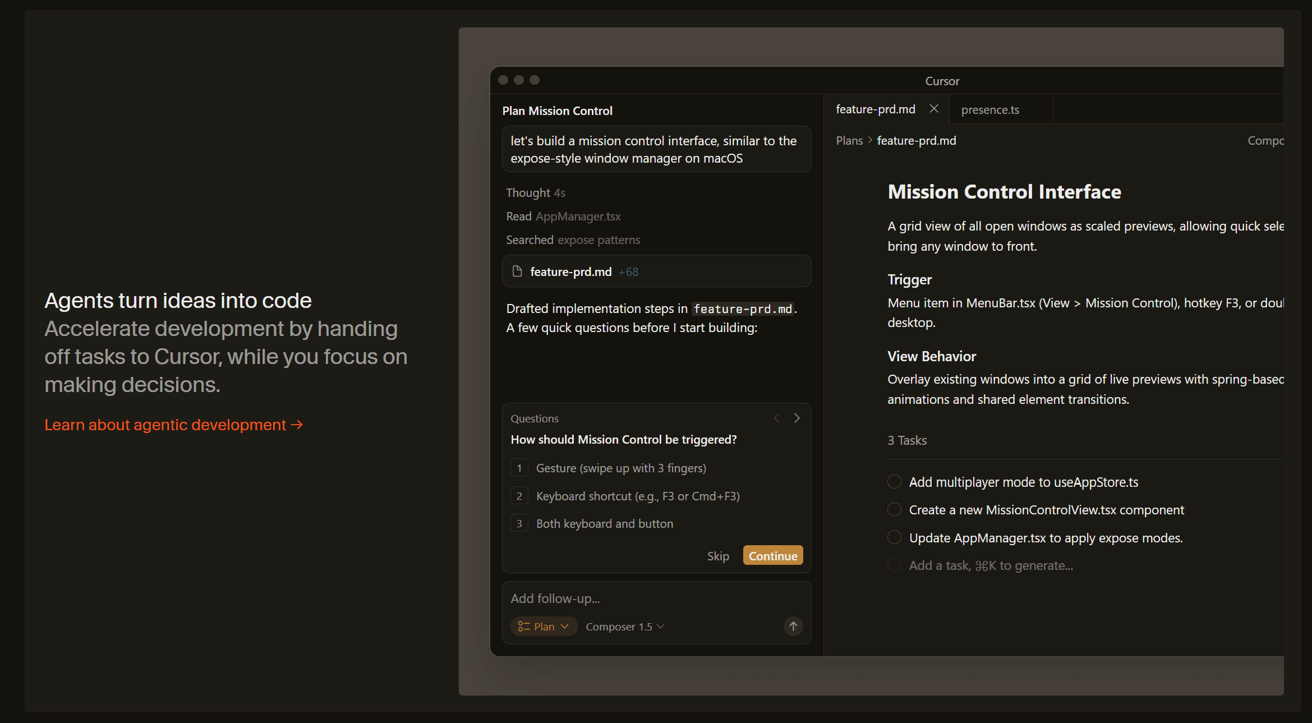Click the send arrow button in follow-up box
Viewport: 1312px width, 723px height.
793,626
